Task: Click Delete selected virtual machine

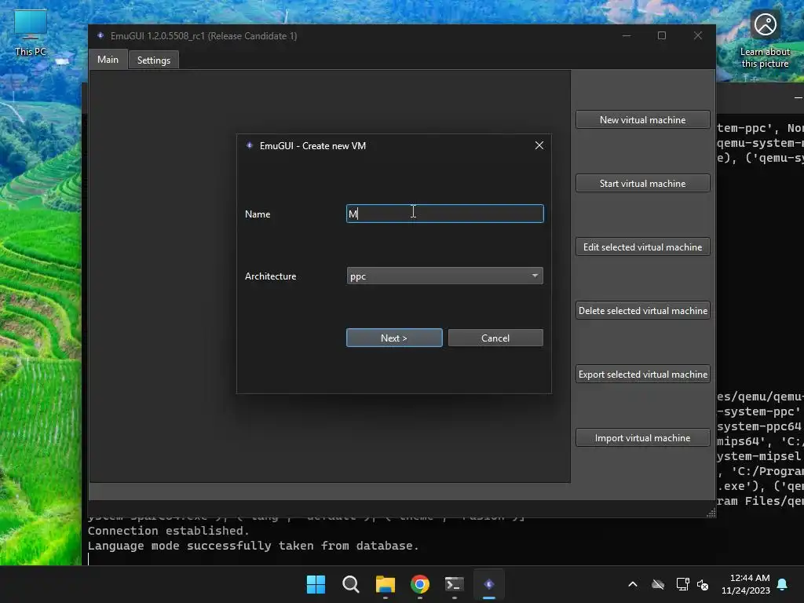Action: tap(642, 311)
